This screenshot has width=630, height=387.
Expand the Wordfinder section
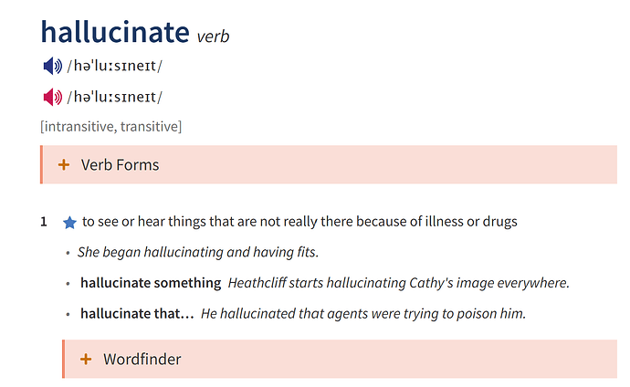pos(340,359)
